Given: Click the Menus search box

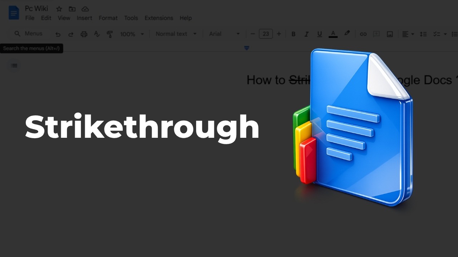Looking at the screenshot, I should coord(29,34).
